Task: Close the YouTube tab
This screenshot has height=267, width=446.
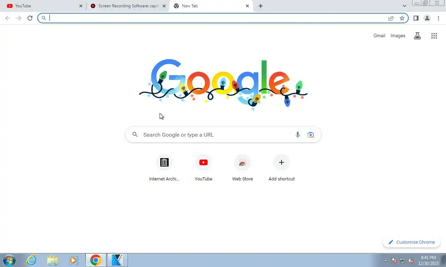Action: [81, 6]
